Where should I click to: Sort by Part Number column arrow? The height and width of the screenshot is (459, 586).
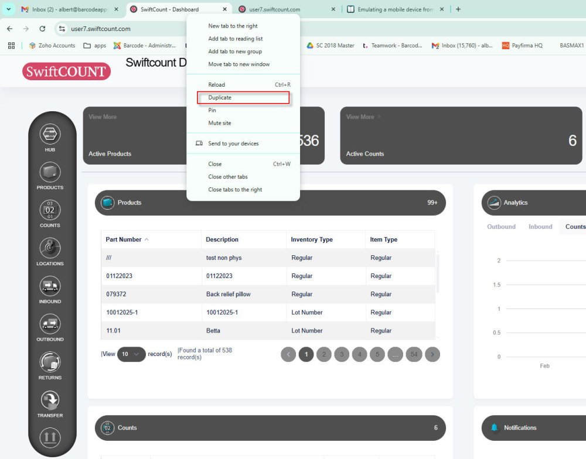146,239
